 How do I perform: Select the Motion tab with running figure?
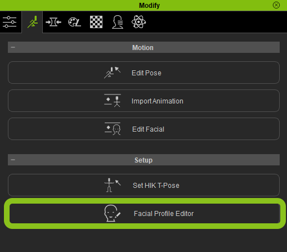point(33,22)
